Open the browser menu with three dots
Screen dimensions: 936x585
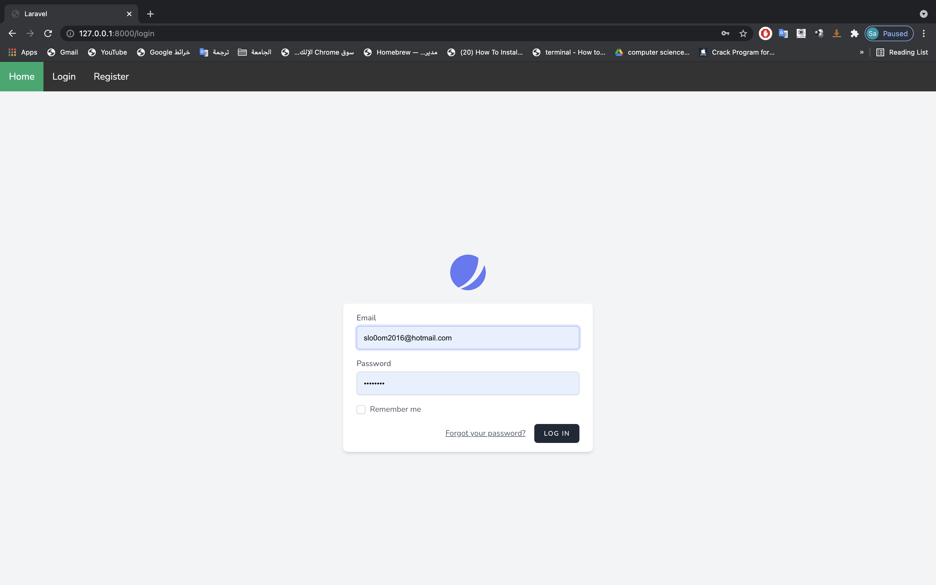point(924,33)
